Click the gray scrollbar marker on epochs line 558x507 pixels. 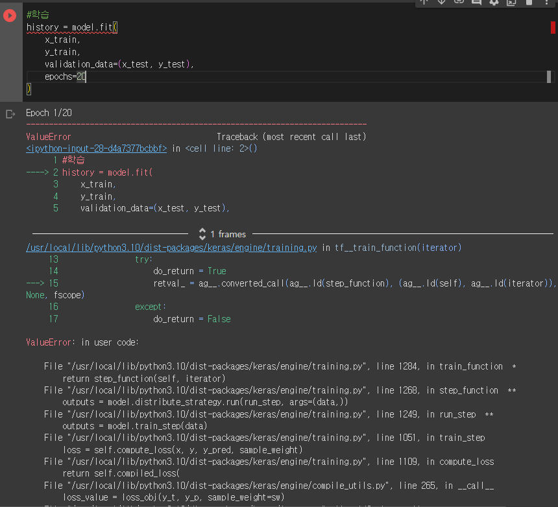549,77
